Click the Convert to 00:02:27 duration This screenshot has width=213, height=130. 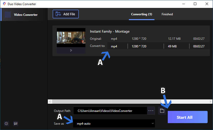199,46
